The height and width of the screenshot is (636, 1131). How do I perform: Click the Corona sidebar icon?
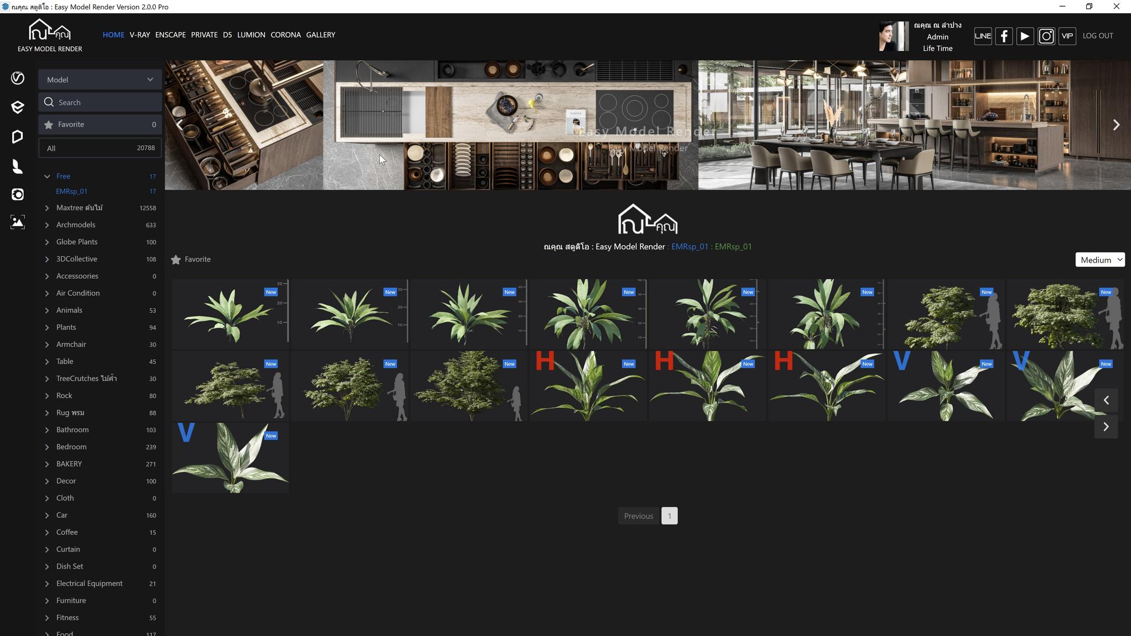tap(18, 194)
